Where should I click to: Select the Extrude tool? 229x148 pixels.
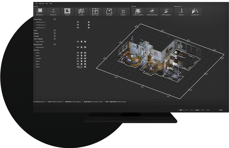pyautogui.click(x=81, y=12)
